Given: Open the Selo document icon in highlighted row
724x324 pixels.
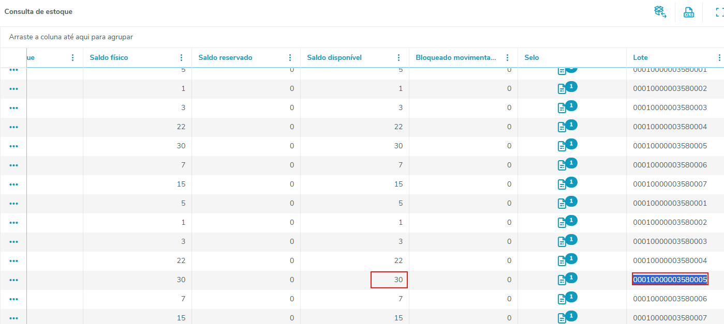Looking at the screenshot, I should click(562, 280).
